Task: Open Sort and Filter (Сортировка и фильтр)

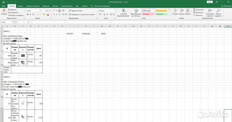Action: 210,13
